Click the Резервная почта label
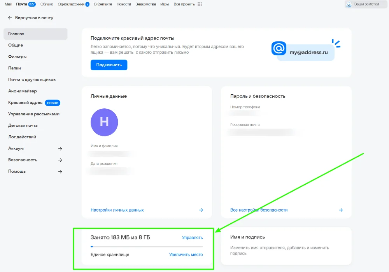The width and height of the screenshot is (389, 272). click(245, 125)
